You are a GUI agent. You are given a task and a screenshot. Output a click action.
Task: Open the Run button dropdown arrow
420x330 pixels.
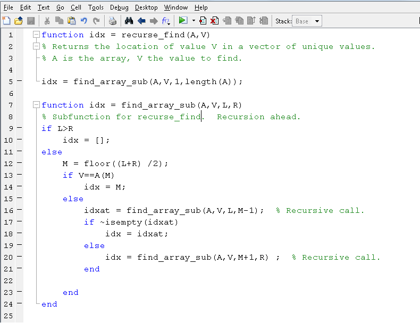point(194,21)
